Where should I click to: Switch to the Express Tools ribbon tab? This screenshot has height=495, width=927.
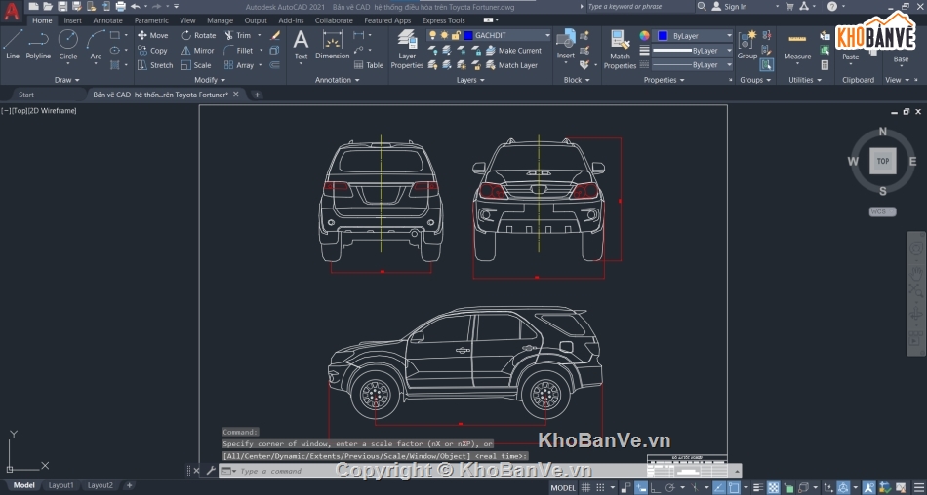pyautogui.click(x=443, y=20)
